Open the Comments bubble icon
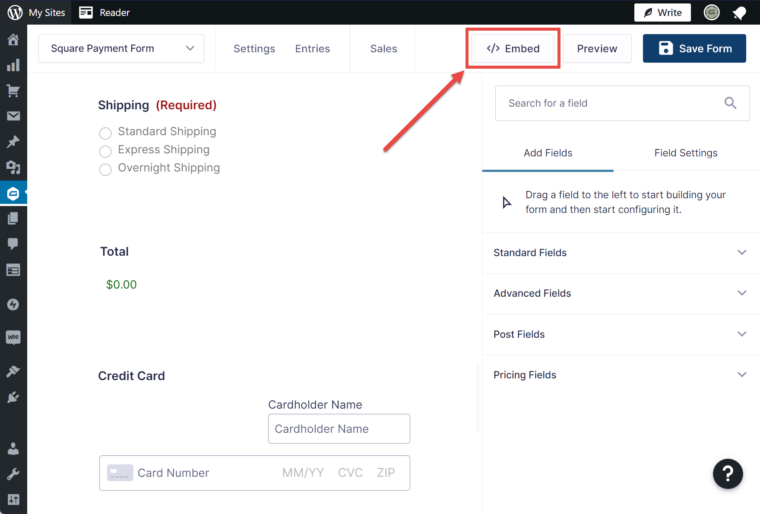This screenshot has height=514, width=760. (13, 244)
